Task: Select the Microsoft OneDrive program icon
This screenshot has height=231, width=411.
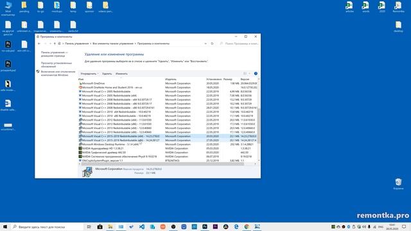Action: pos(80,83)
